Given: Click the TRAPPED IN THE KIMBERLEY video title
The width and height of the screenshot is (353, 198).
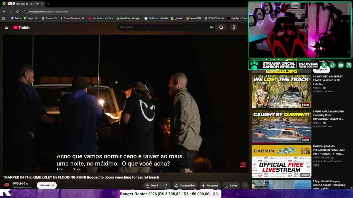Looking at the screenshot, I should click(x=81, y=177).
